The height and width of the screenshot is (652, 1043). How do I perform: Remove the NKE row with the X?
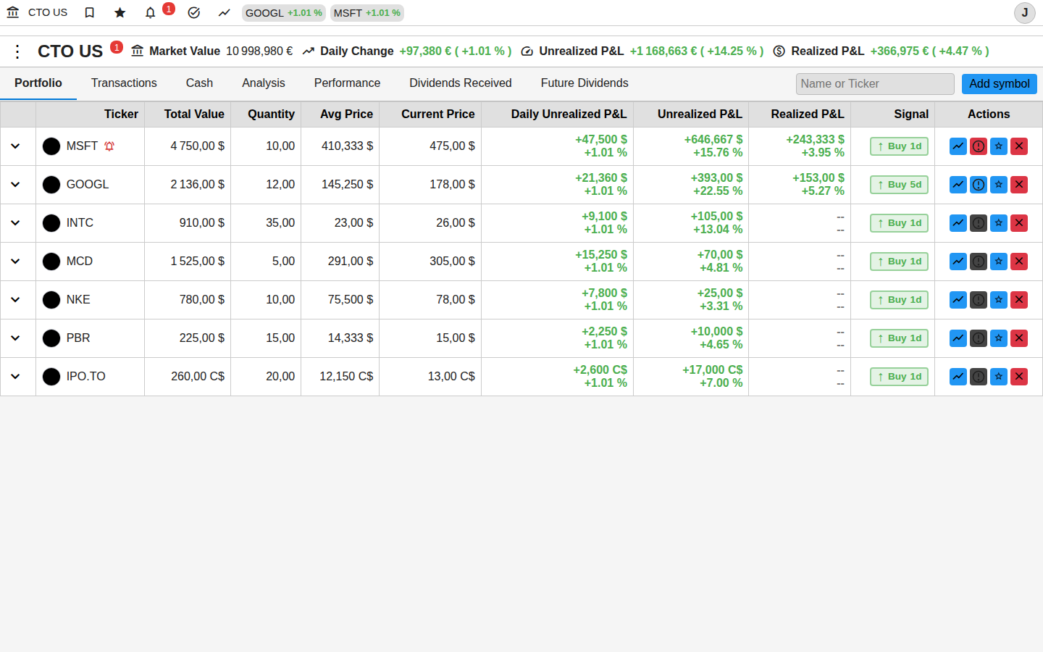tap(1019, 300)
